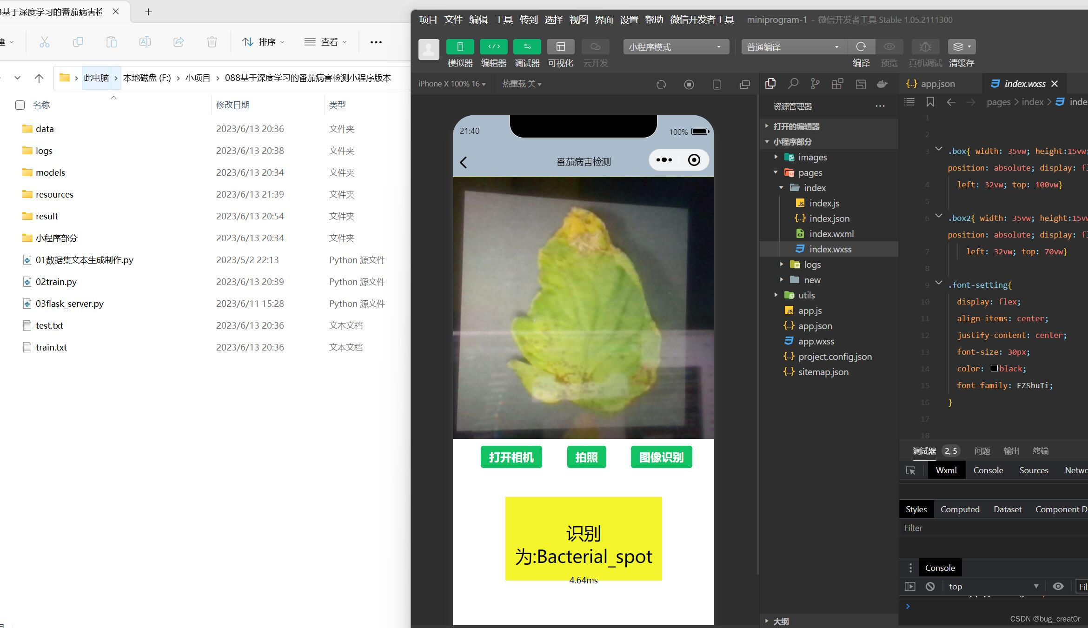Click the element inspector picker icon

(x=911, y=470)
